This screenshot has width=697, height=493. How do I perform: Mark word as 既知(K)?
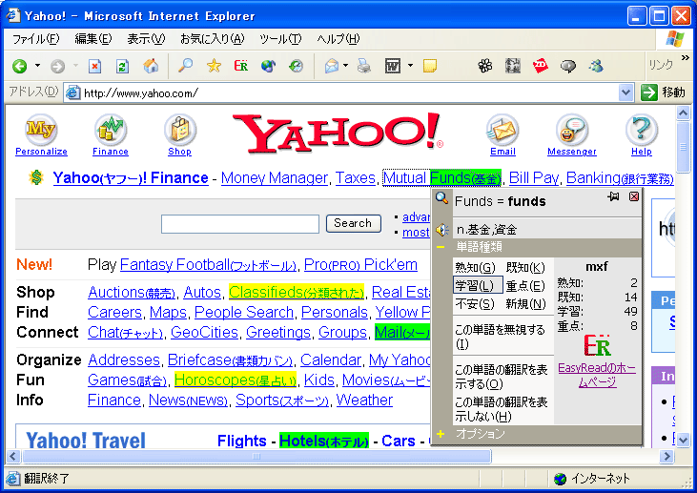tap(525, 267)
